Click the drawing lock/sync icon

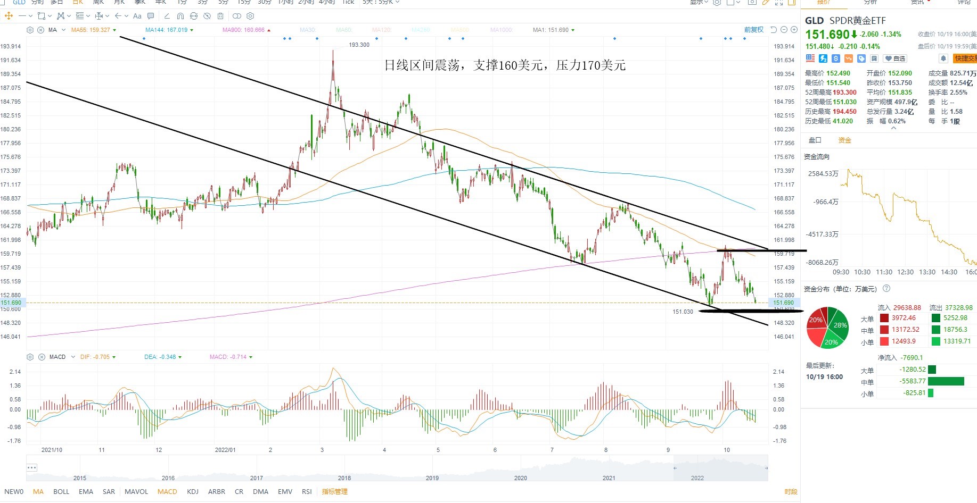coord(194,16)
